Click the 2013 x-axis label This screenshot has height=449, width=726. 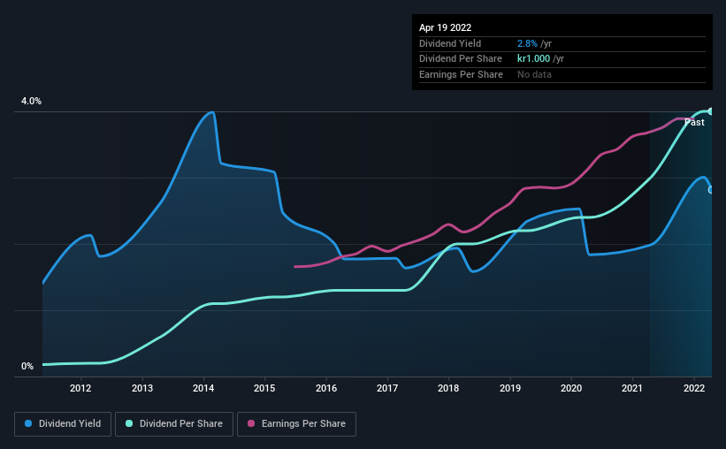click(x=142, y=388)
